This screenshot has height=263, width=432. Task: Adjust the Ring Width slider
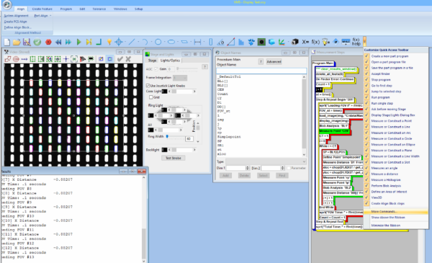point(167,136)
